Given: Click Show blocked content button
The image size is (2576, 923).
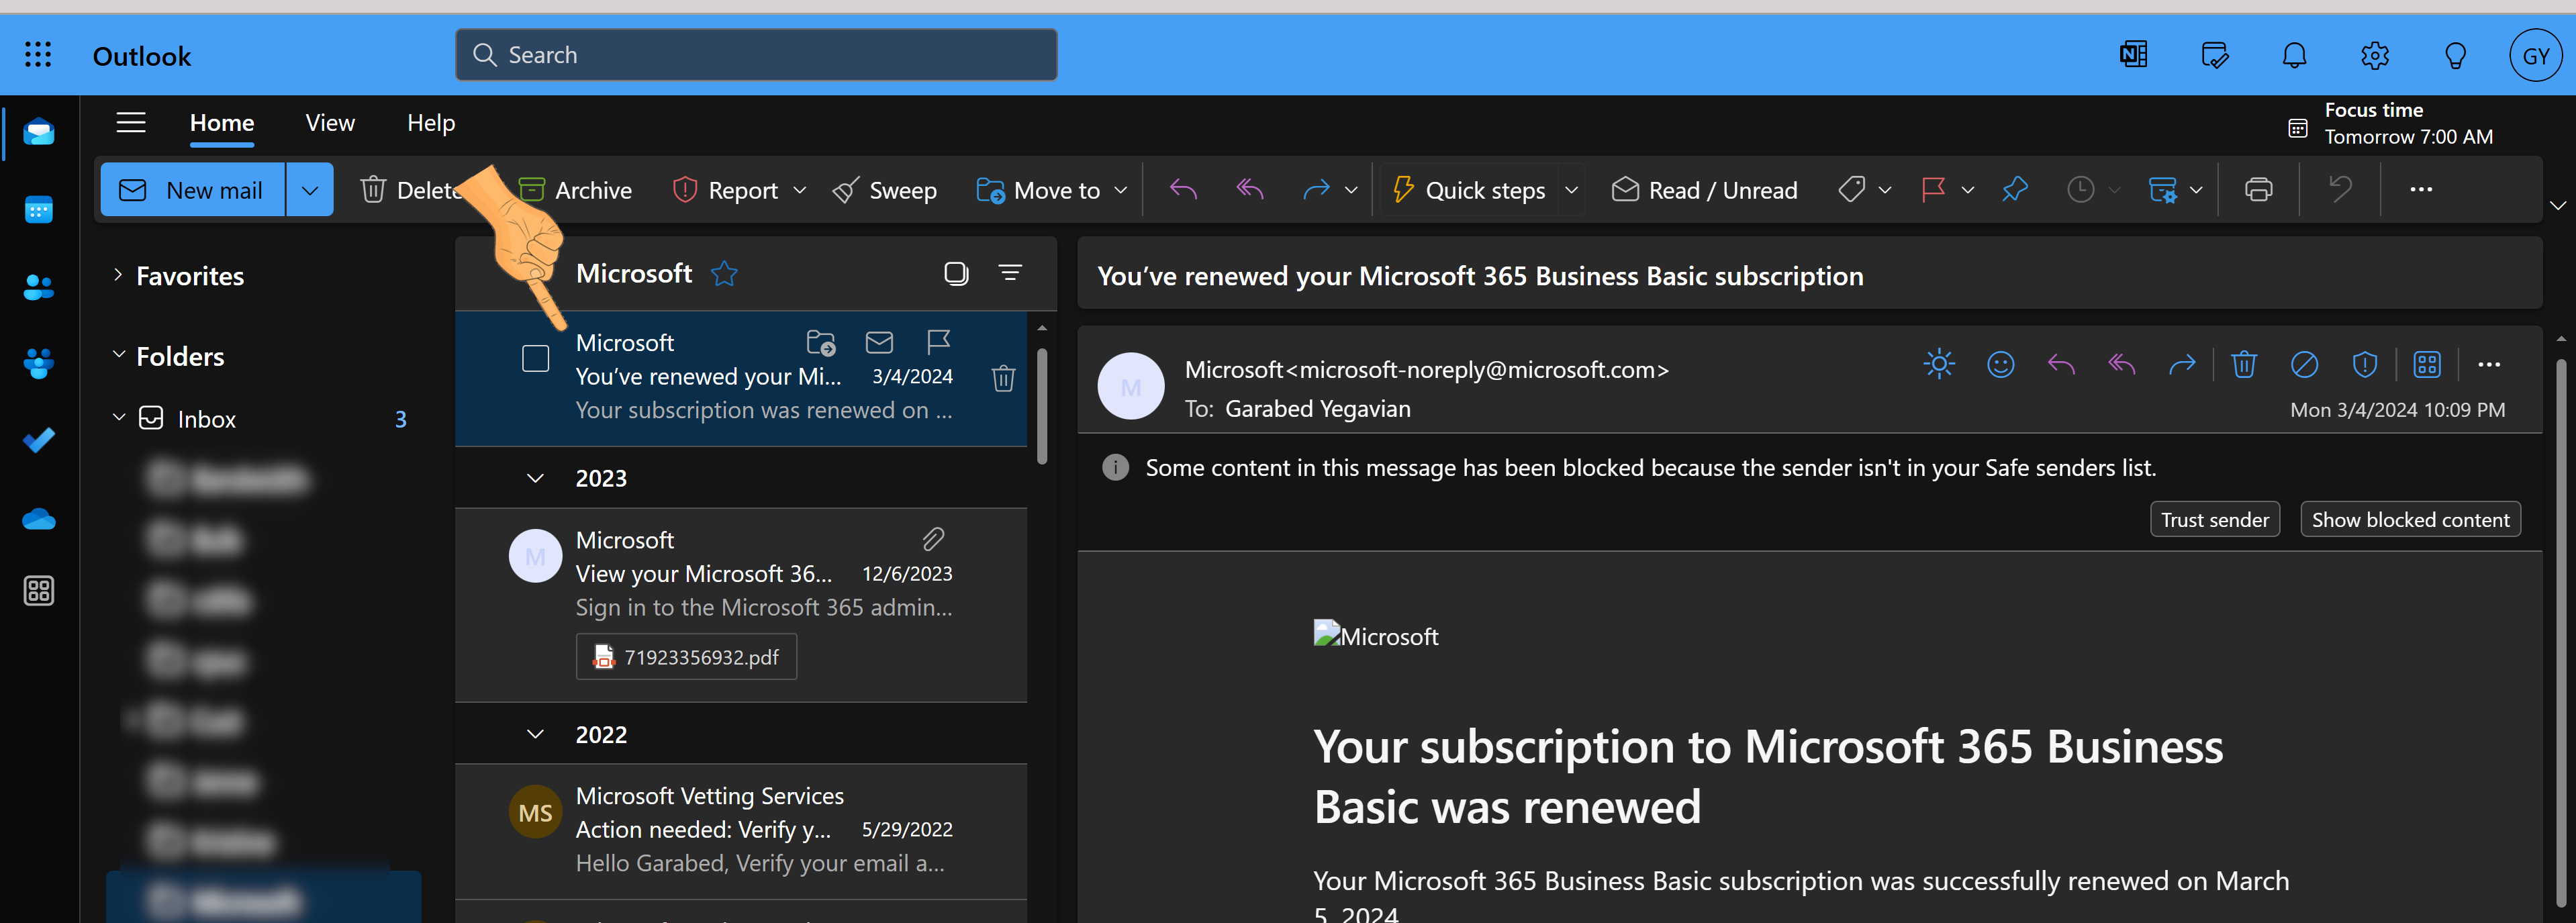Looking at the screenshot, I should click(x=2410, y=519).
